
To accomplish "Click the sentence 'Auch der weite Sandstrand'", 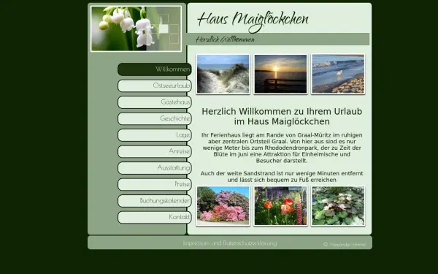I will [282, 177].
